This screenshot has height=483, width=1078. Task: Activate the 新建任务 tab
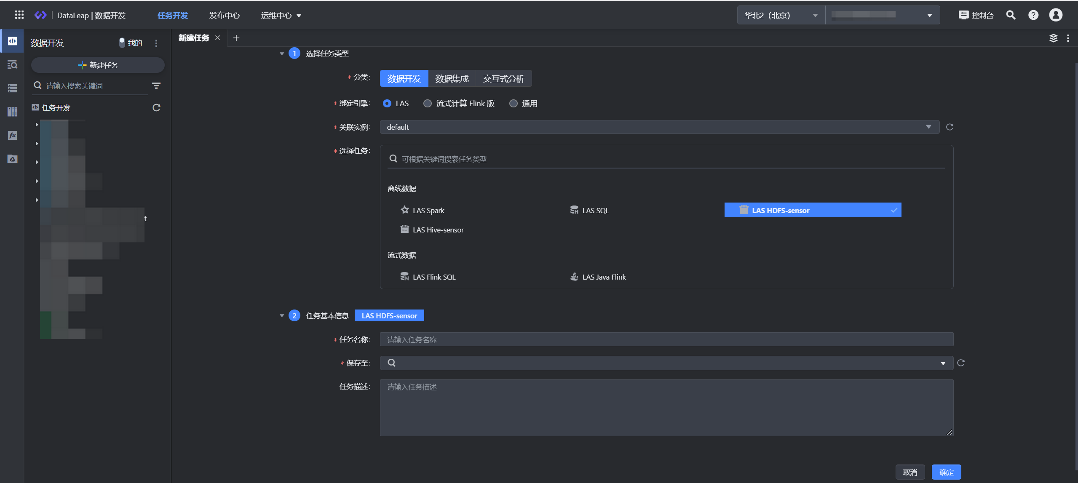tap(194, 38)
